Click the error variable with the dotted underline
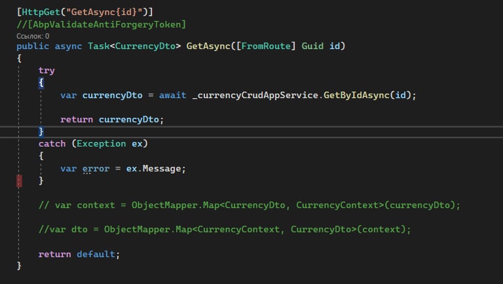Screen dimensions: 503x284 click(x=96, y=169)
